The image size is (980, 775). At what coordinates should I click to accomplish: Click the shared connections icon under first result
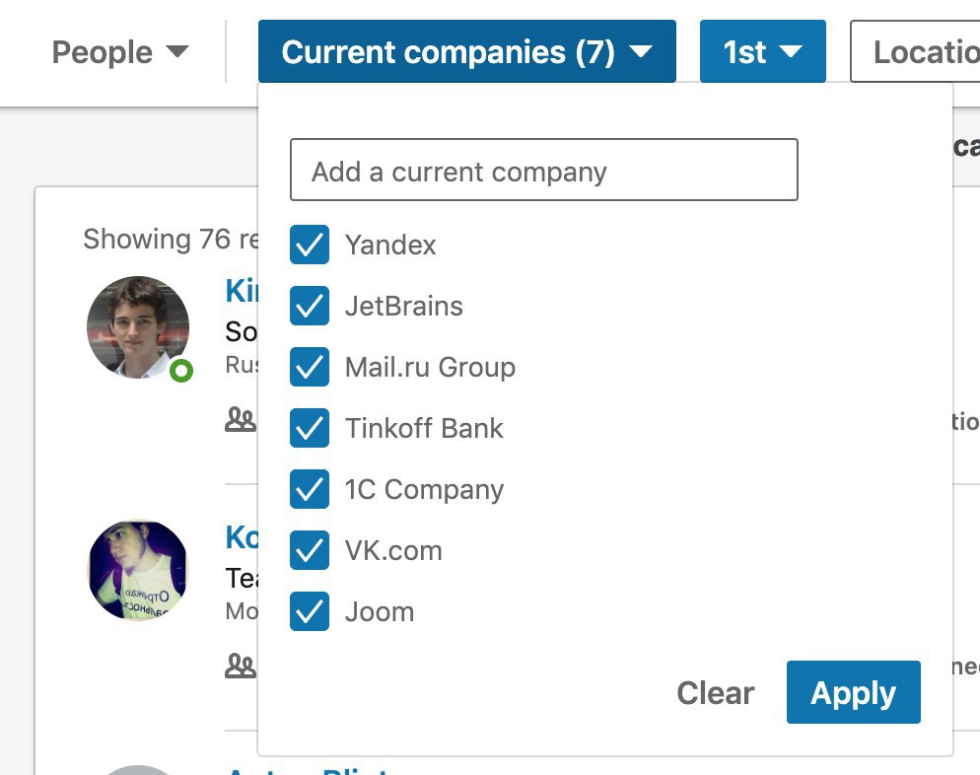[x=240, y=419]
